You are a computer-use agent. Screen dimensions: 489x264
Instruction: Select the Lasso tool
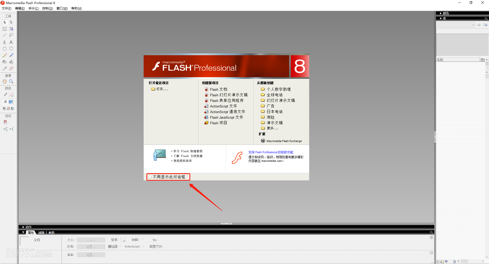tap(11, 35)
